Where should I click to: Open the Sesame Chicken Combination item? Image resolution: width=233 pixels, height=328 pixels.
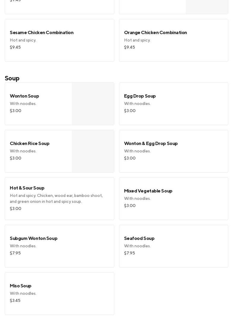click(59, 40)
